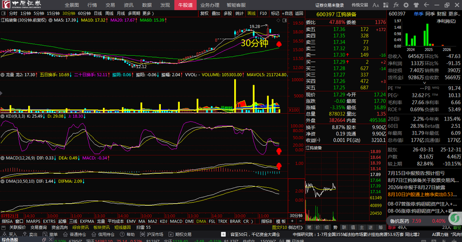Image resolution: width=462 pixels, height=242 pixels.
Task: Open the 交易 menu
Action: coord(110,5)
